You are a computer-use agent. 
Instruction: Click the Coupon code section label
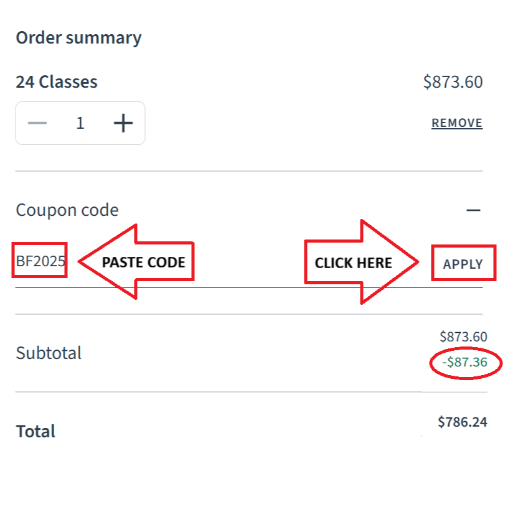(x=67, y=210)
